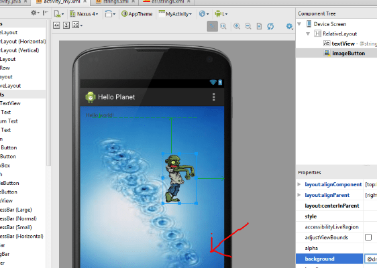Toggle fit-to-screen zoom button

coord(212,26)
